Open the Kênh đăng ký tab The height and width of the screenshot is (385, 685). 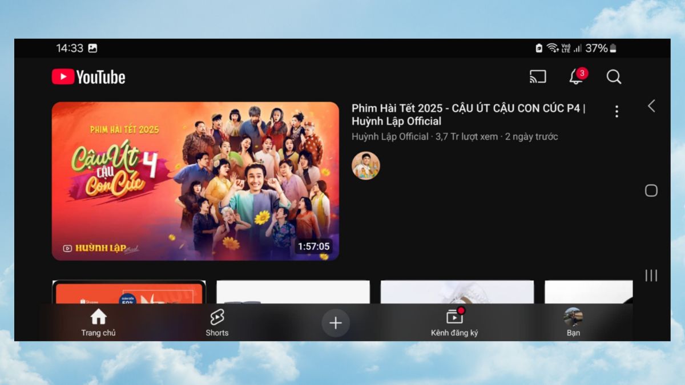[x=454, y=323]
